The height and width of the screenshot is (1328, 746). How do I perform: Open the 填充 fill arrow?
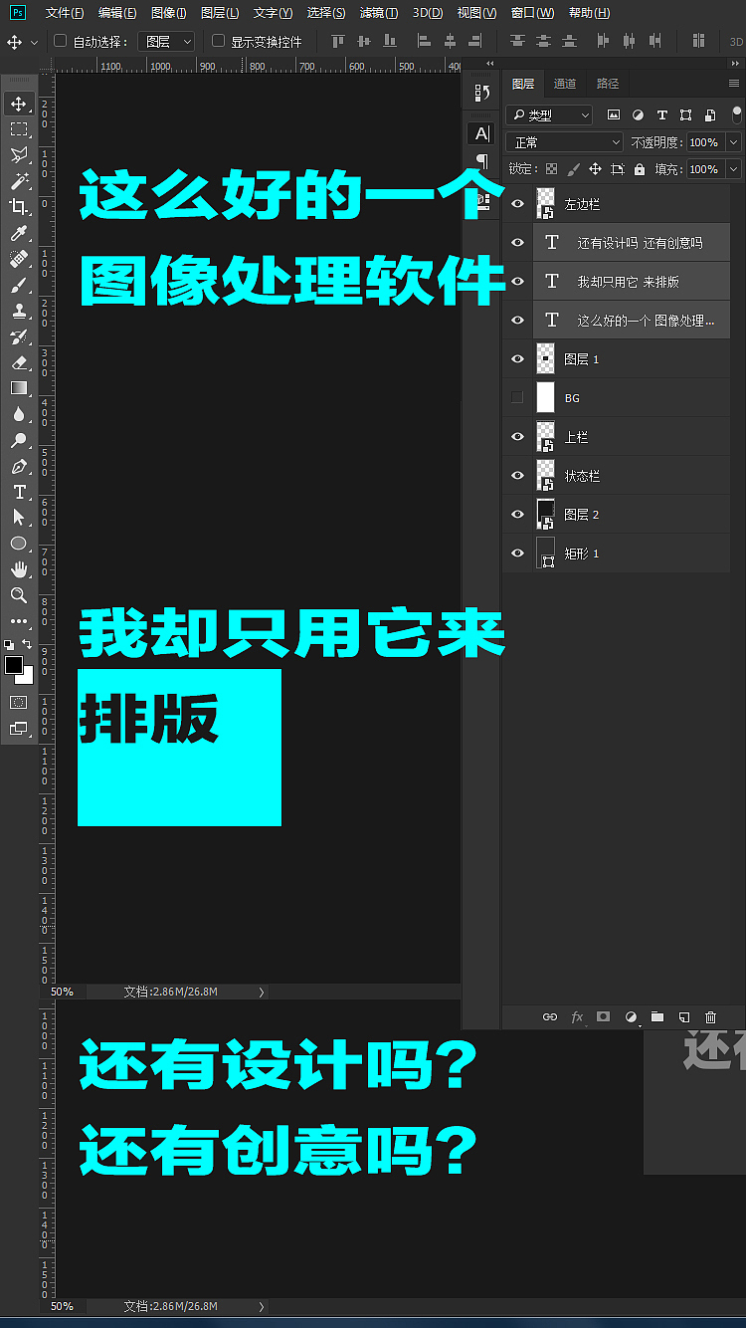pos(734,169)
